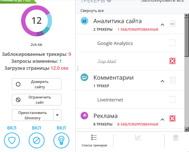Check the LiveInternet block box

[173, 99]
